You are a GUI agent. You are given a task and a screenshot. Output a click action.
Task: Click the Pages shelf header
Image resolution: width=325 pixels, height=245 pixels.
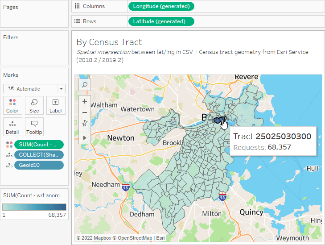[11, 7]
